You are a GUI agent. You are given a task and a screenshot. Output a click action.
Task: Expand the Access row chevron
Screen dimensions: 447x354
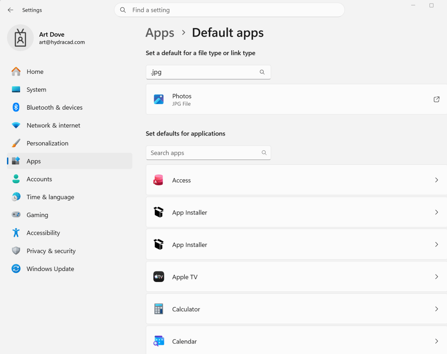pyautogui.click(x=437, y=180)
